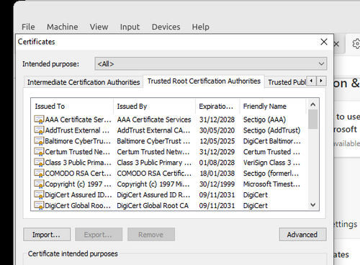Click expiration date 31/12/2029
The height and width of the screenshot is (265, 360).
[x=217, y=152]
